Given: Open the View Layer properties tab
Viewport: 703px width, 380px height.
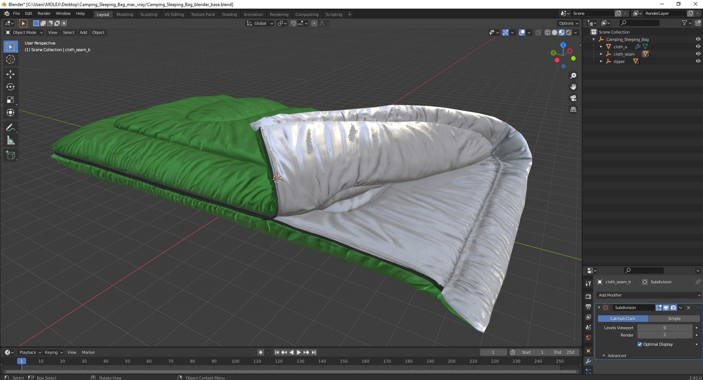Looking at the screenshot, I should pos(588,317).
